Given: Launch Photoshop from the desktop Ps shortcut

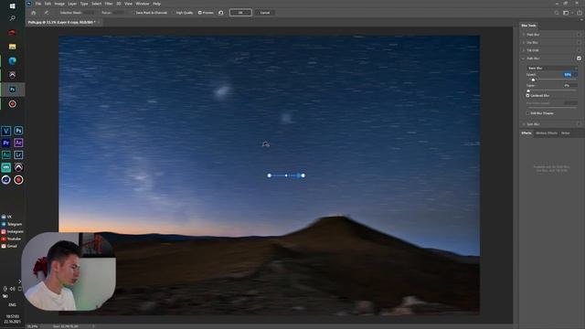Looking at the screenshot, I should click(x=18, y=131).
